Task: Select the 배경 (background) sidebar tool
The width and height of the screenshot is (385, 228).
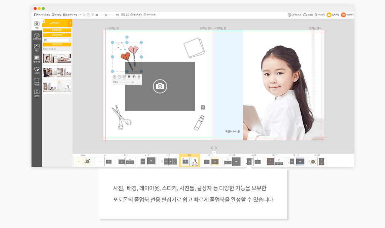Action: (37, 47)
